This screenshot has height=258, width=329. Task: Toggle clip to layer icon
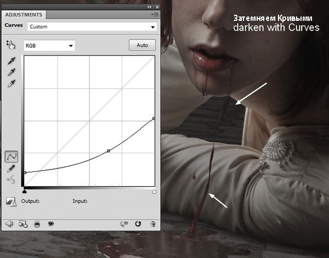click(x=37, y=224)
